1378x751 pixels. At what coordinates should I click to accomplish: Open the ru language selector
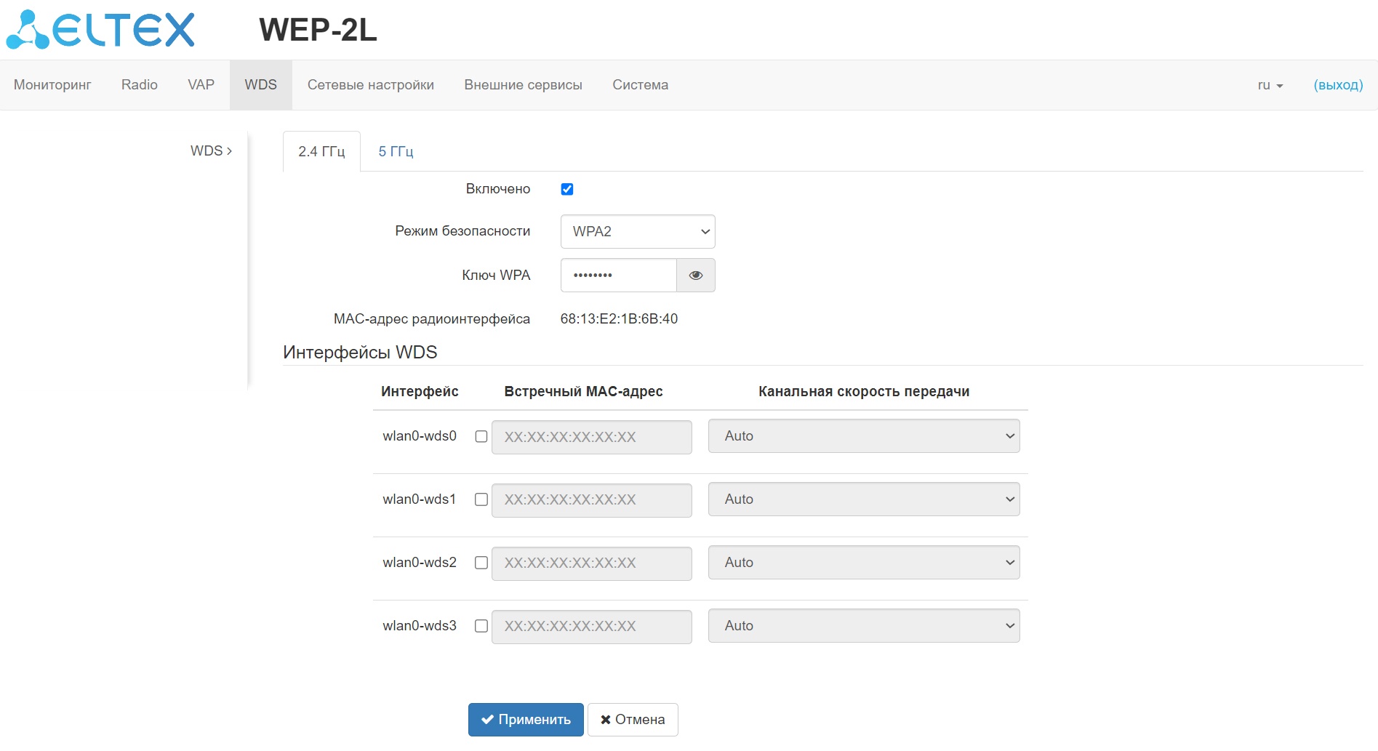[1270, 85]
